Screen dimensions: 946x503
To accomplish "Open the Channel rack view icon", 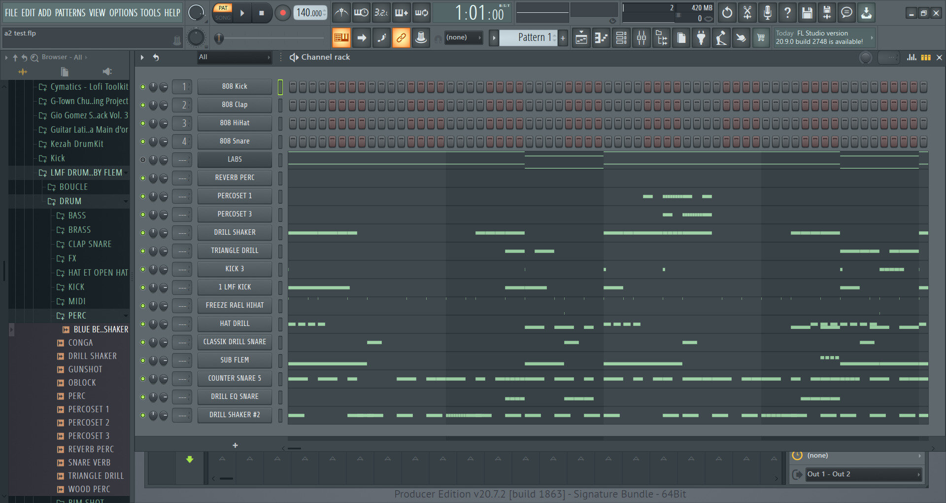I will (x=621, y=37).
